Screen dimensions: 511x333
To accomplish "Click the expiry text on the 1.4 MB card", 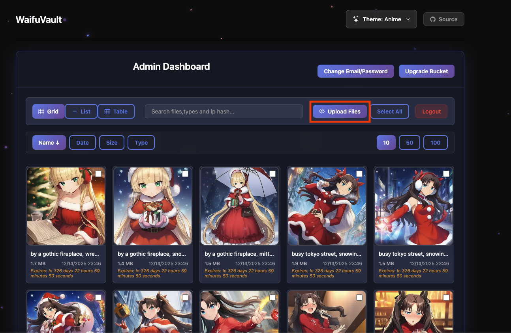I will pyautogui.click(x=152, y=273).
